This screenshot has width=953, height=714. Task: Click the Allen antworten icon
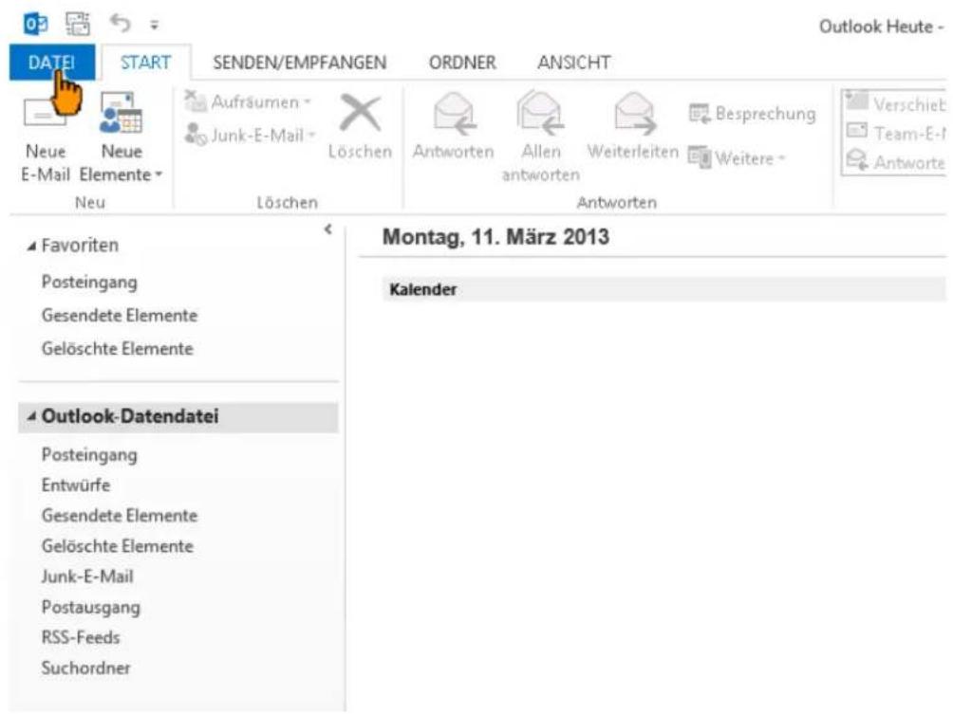540,113
